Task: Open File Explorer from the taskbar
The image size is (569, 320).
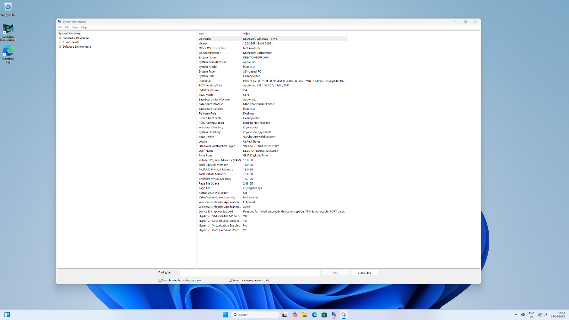Action: click(x=305, y=315)
